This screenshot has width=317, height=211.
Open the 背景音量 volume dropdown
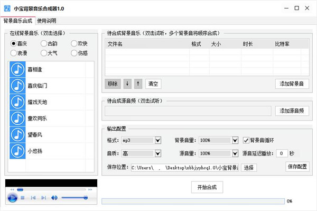tap(235, 140)
